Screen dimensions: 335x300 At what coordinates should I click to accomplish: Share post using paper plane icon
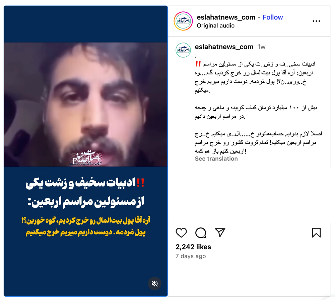pos(220,232)
